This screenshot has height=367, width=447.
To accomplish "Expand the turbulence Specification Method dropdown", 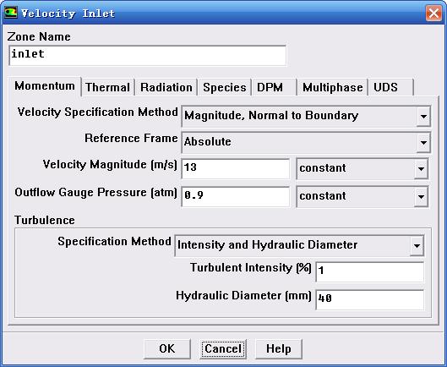I will click(x=417, y=246).
